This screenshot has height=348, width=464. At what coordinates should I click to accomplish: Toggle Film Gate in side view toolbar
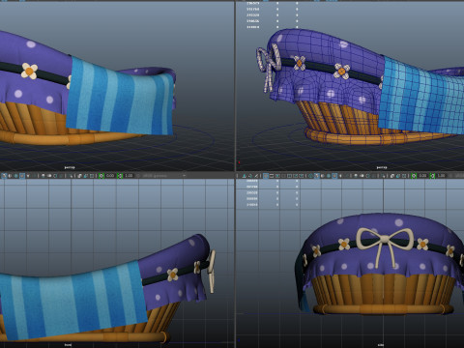[272, 176]
